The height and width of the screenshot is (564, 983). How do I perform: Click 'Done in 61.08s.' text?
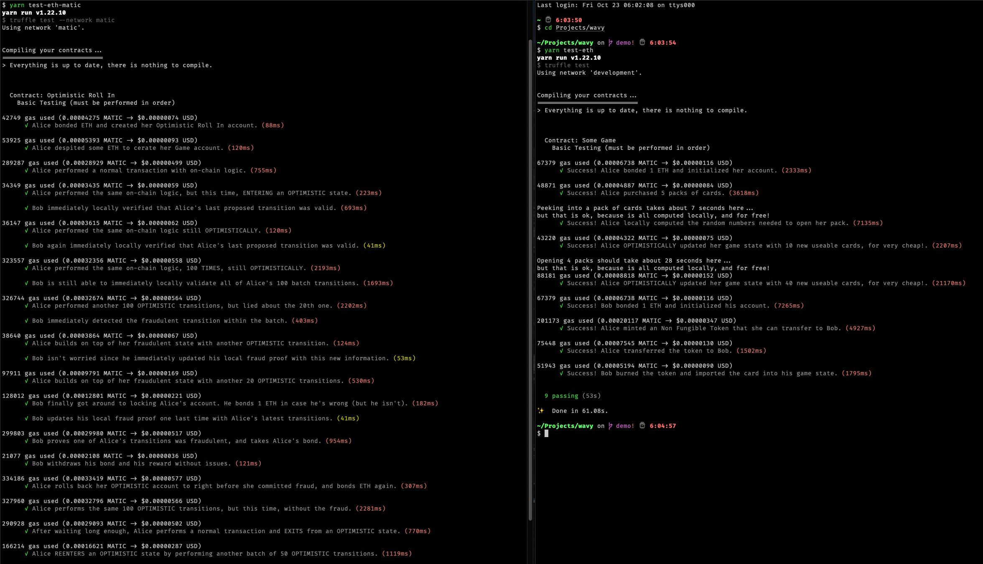(x=580, y=411)
